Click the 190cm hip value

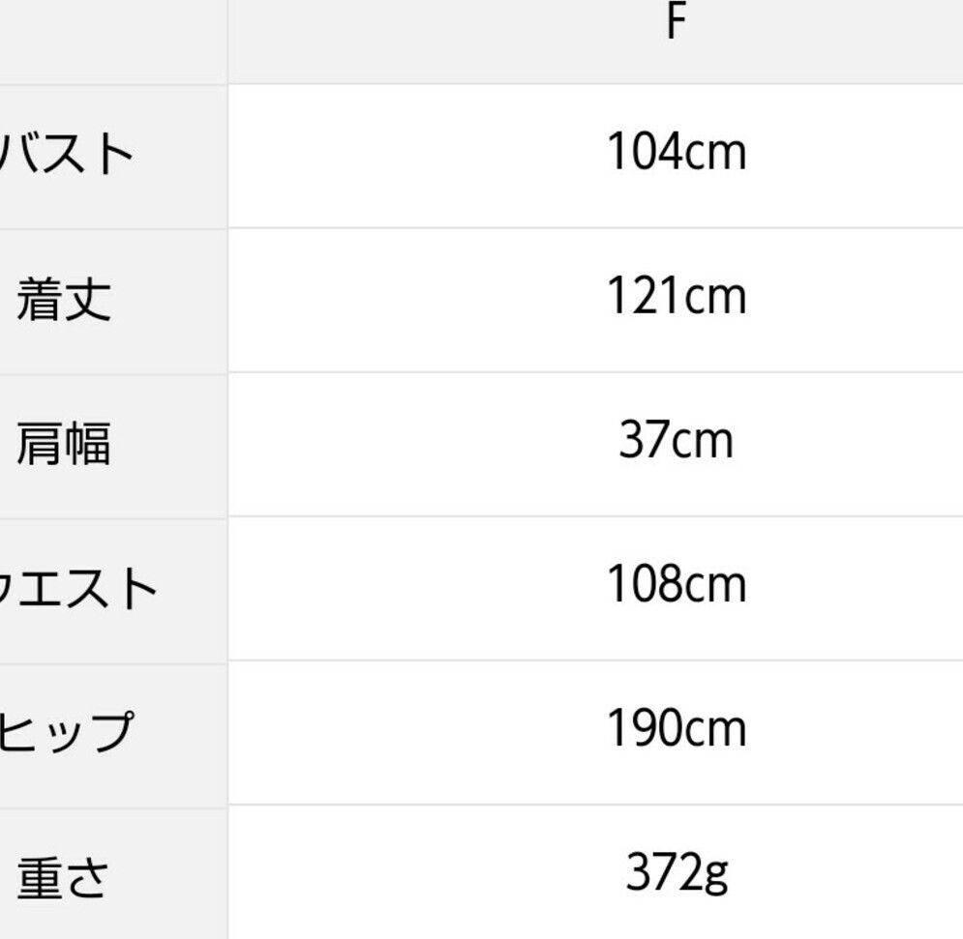click(676, 729)
